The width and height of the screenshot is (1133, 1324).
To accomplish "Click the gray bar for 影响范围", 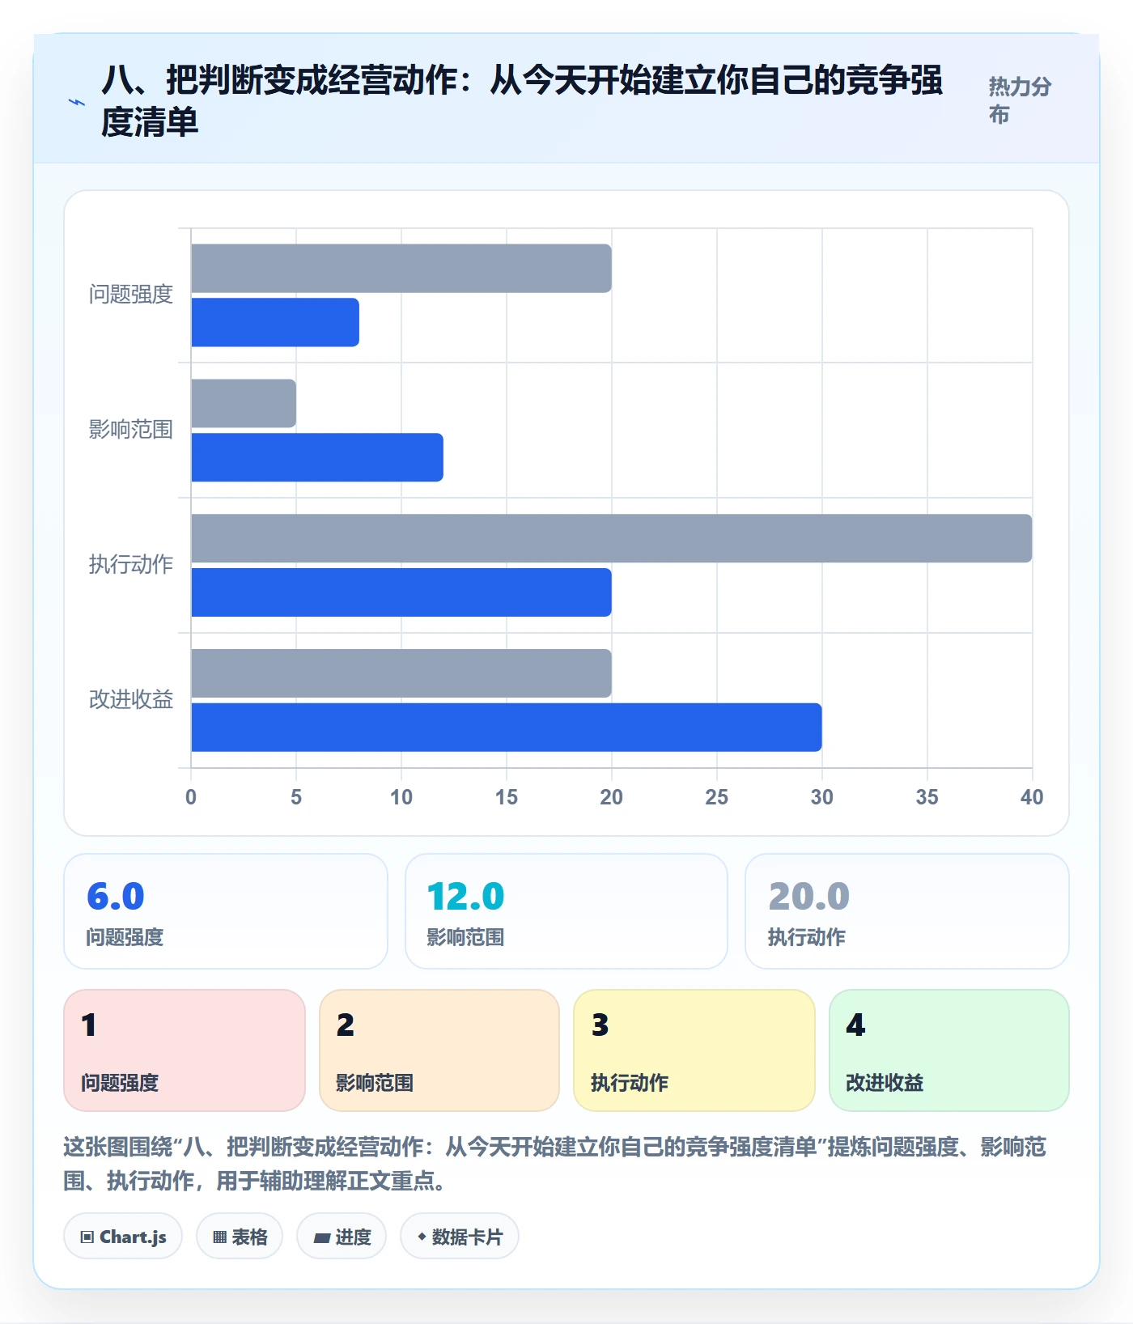I will pos(244,403).
